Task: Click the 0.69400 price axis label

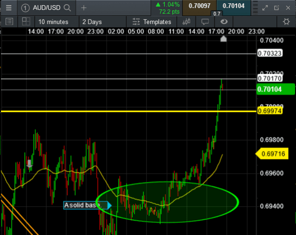Action: coord(271,206)
